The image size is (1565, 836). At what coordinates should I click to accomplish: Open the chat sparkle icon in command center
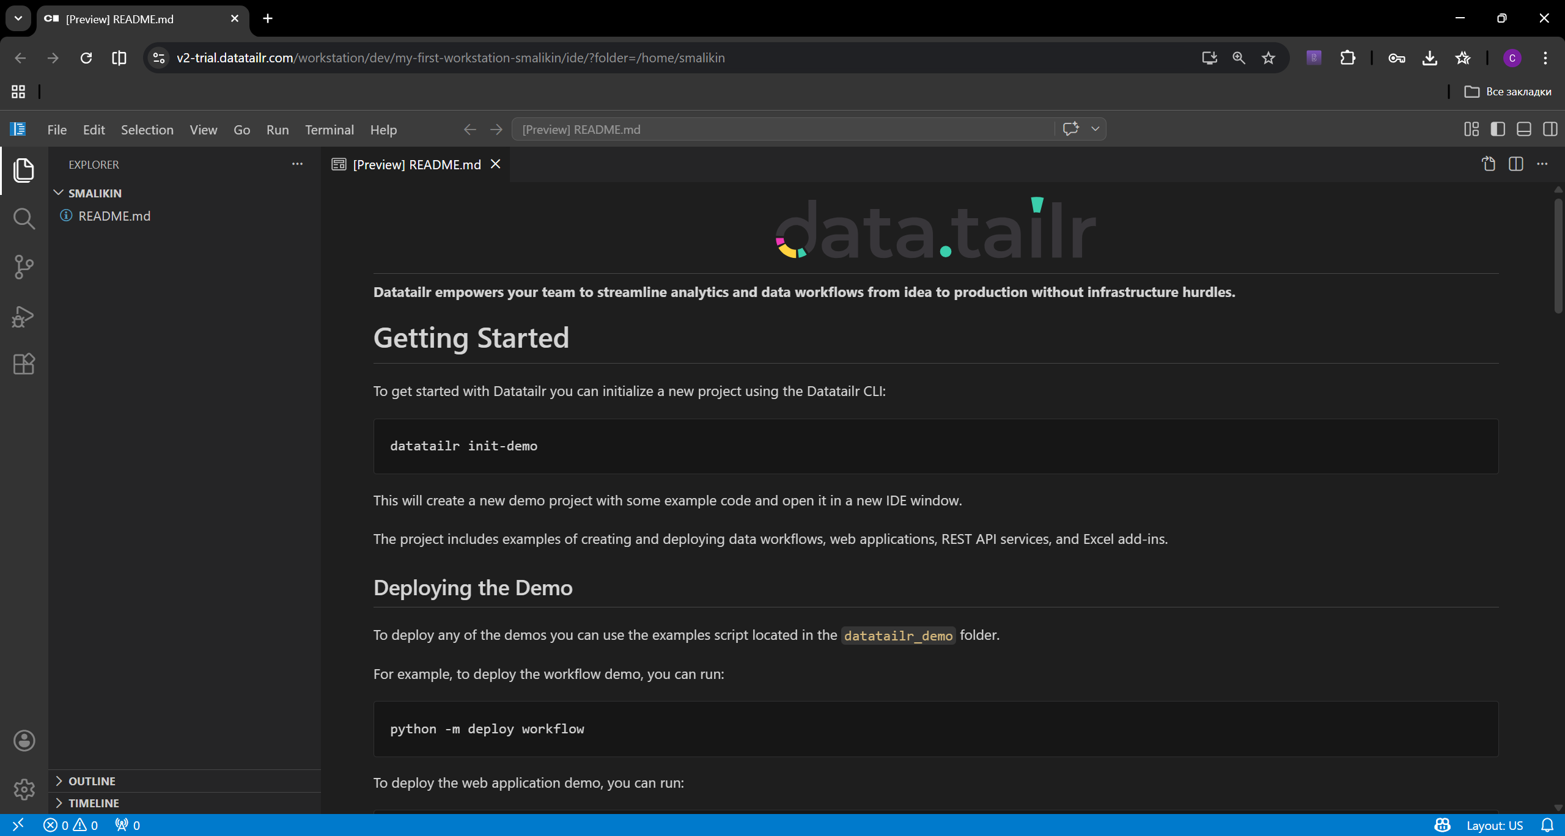[1070, 129]
